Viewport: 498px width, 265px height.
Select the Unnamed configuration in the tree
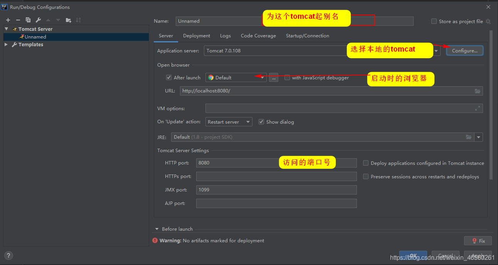(x=76, y=37)
